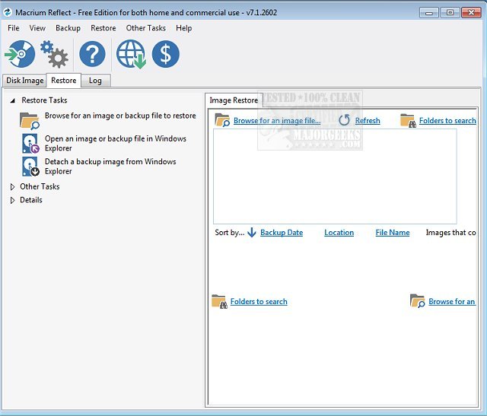This screenshot has width=487, height=416.
Task: Click the Refresh link
Action: 368,120
